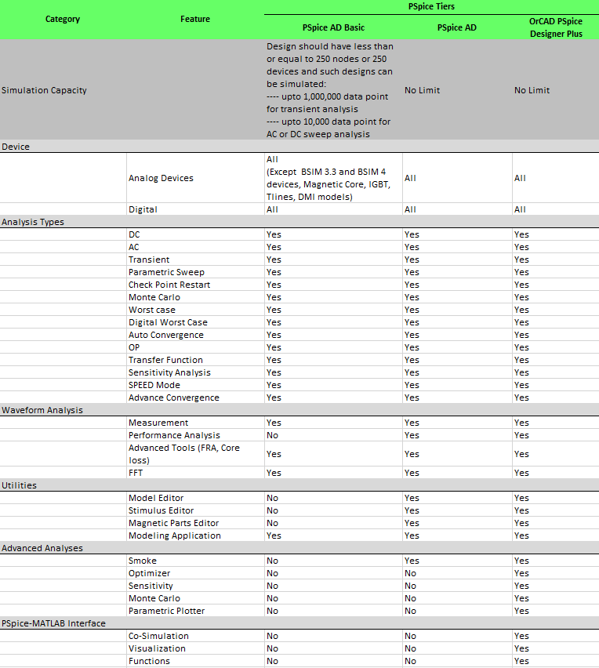The height and width of the screenshot is (668, 599).
Task: Click the Transient feature cell
Action: click(x=195, y=260)
